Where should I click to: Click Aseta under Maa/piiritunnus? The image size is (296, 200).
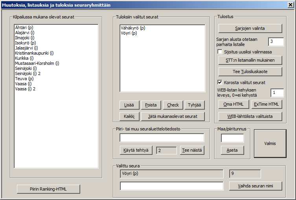pos(232,150)
